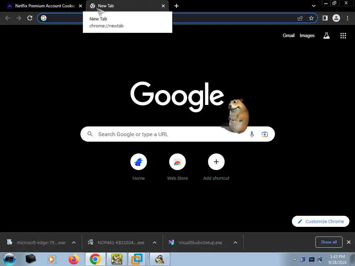Start voice search with microphone icon
Image resolution: width=355 pixels, height=266 pixels.
pos(252,134)
